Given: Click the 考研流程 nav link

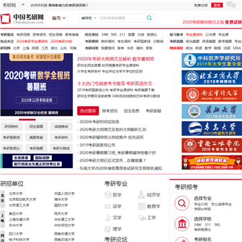Looking at the screenshot, I should [x=24, y=35].
